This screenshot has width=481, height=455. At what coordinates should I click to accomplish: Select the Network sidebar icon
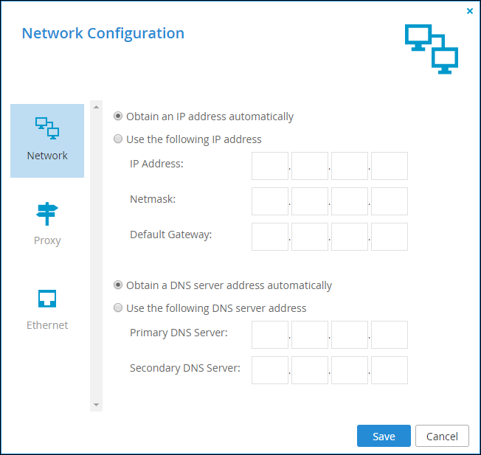pyautogui.click(x=47, y=128)
